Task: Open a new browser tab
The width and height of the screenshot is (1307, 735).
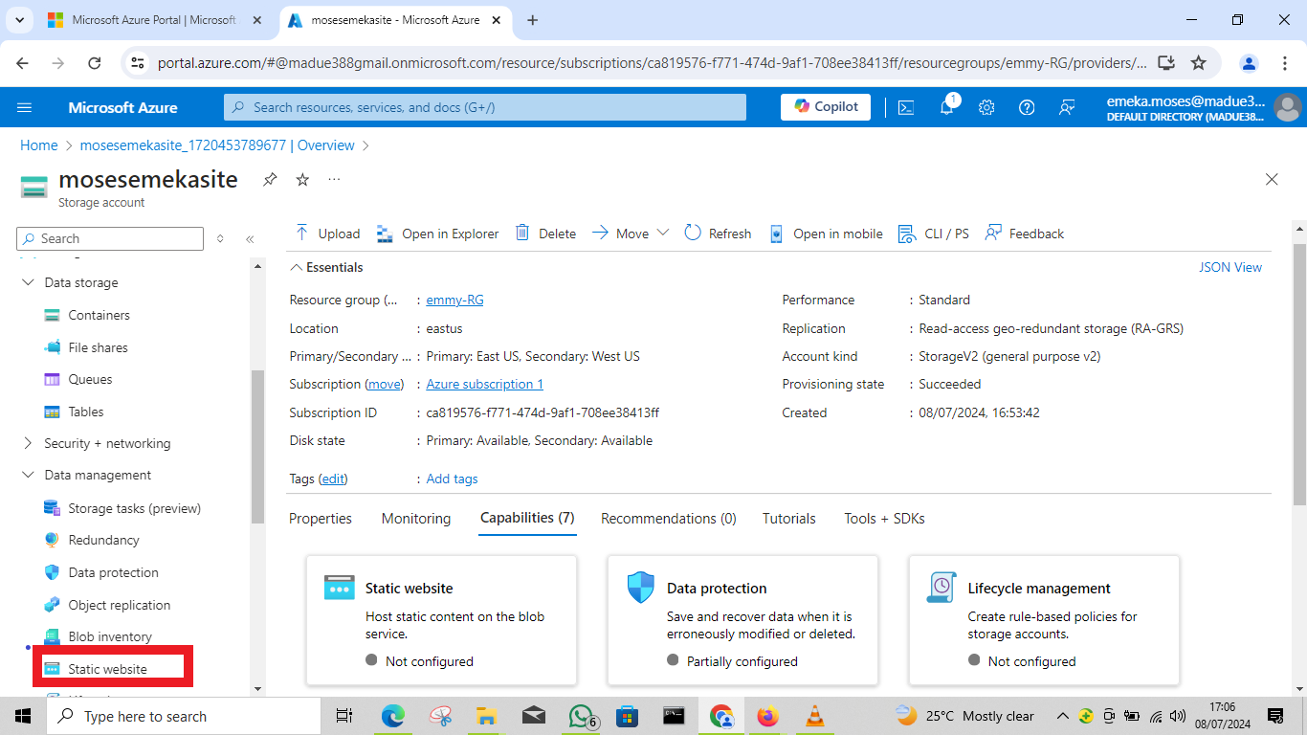Action: [533, 20]
